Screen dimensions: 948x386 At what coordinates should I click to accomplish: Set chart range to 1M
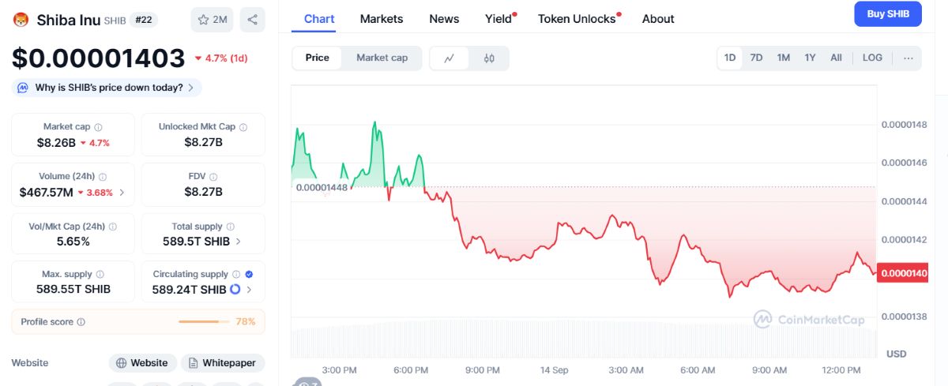click(x=783, y=58)
